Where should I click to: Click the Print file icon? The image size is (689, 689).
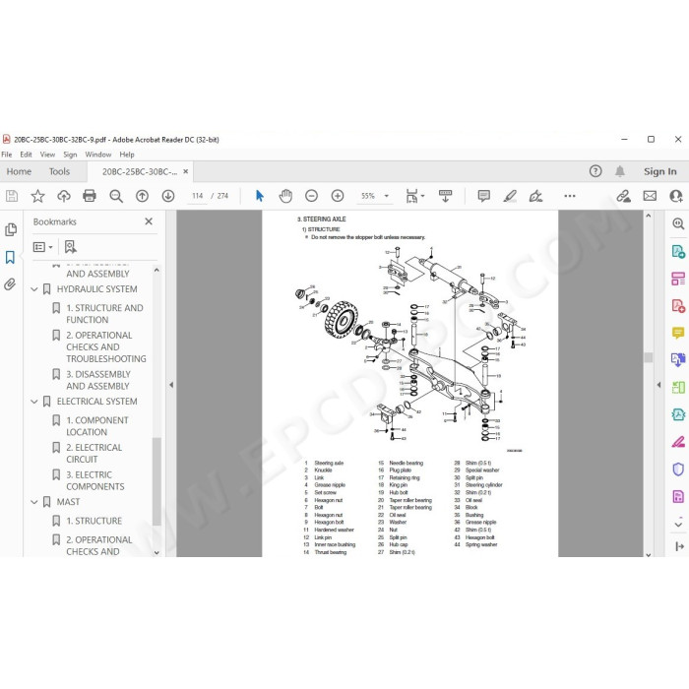(90, 196)
